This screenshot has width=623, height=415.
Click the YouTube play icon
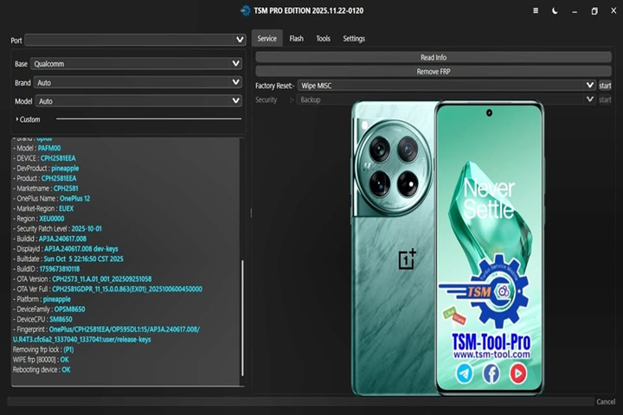pos(517,373)
